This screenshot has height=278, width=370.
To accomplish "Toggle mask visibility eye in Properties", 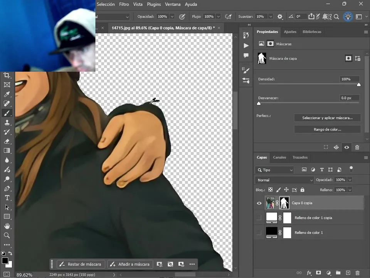I will point(346,147).
